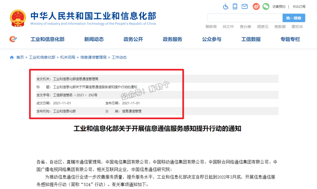The height and width of the screenshot is (189, 317).
Task: Open 政务公开 navigation menu
Action: pyautogui.click(x=133, y=39)
